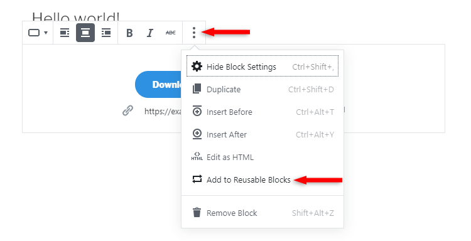Select Edit as HTML
Image resolution: width=471 pixels, height=241 pixels.
[263, 157]
